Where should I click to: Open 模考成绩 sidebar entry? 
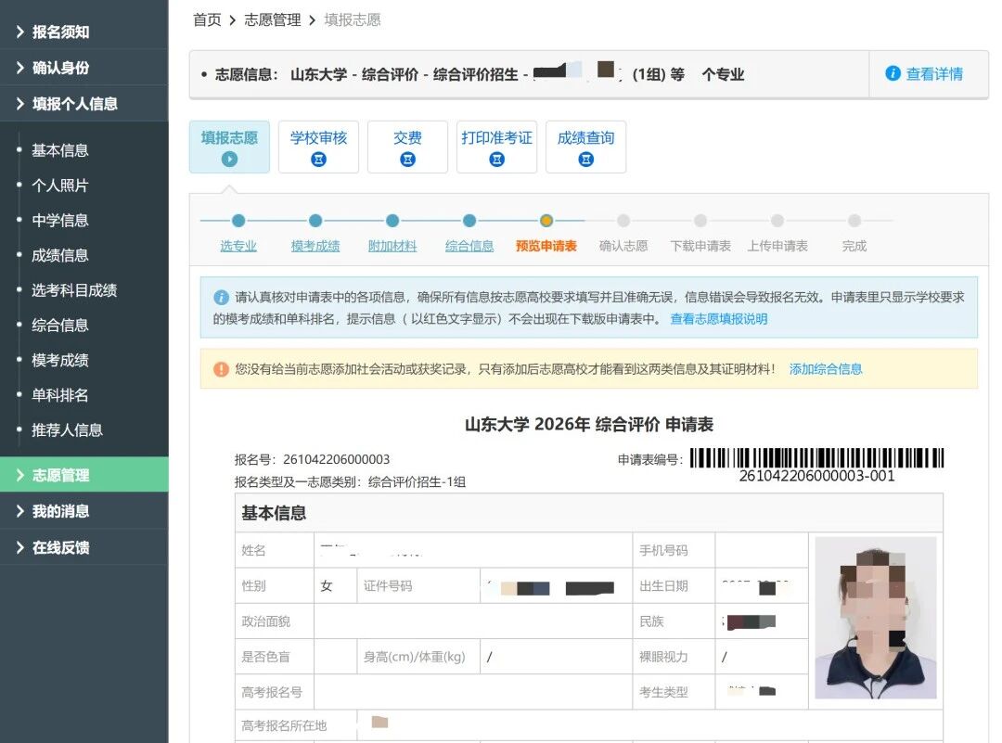click(60, 360)
